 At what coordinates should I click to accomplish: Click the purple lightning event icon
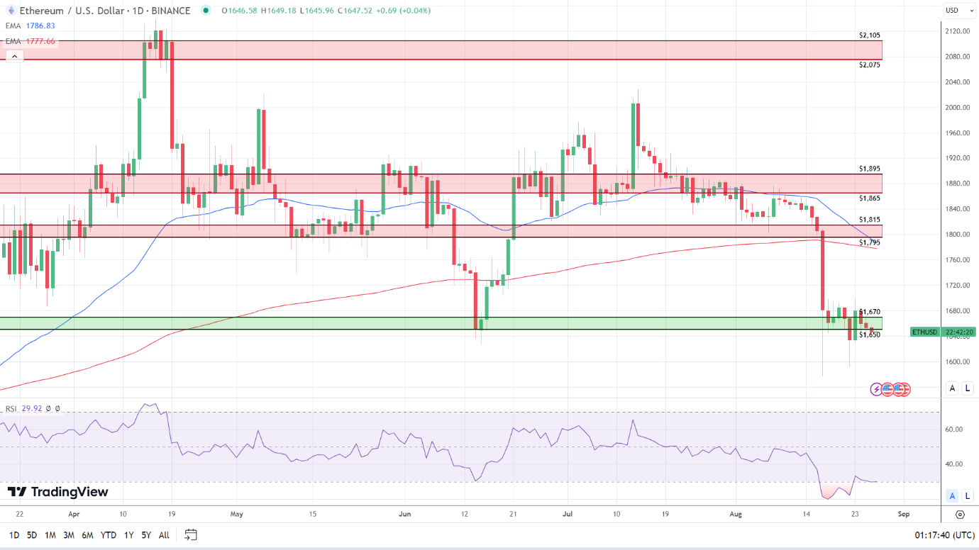[x=877, y=388]
